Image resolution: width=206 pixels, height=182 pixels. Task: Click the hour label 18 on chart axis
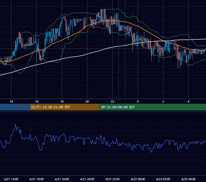point(62,102)
